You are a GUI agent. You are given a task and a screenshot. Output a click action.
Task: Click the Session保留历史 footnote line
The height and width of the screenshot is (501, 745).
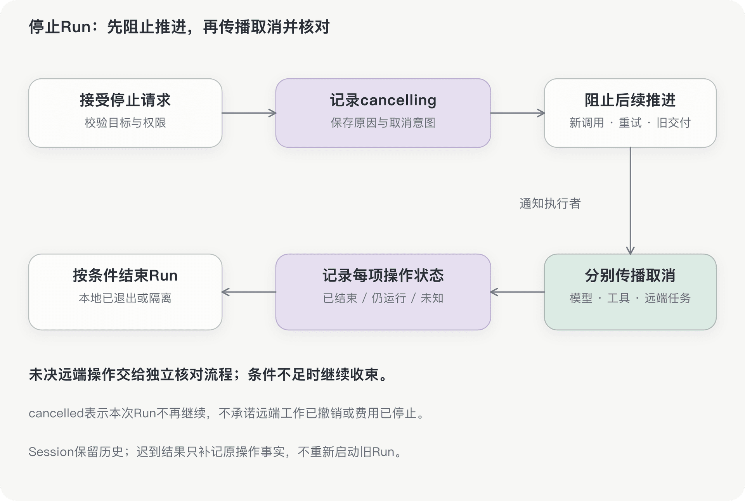(x=216, y=452)
